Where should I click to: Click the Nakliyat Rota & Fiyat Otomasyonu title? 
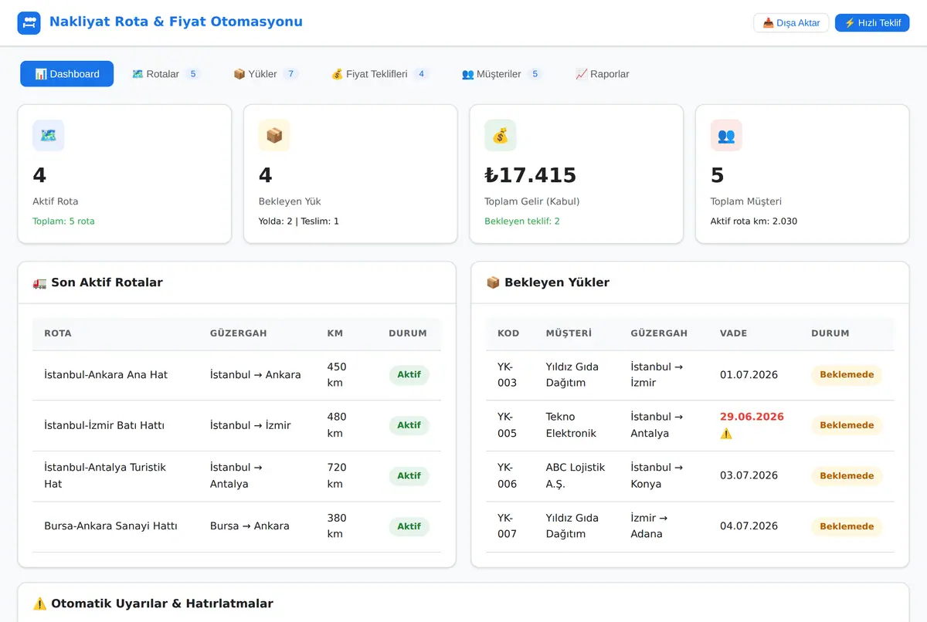(176, 22)
